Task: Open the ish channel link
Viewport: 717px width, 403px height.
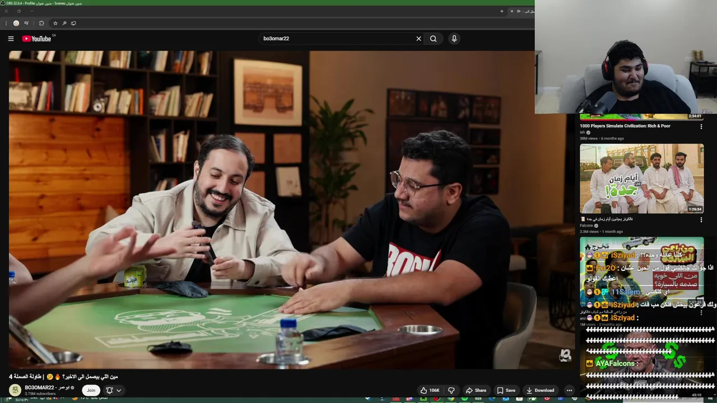Action: coord(582,132)
